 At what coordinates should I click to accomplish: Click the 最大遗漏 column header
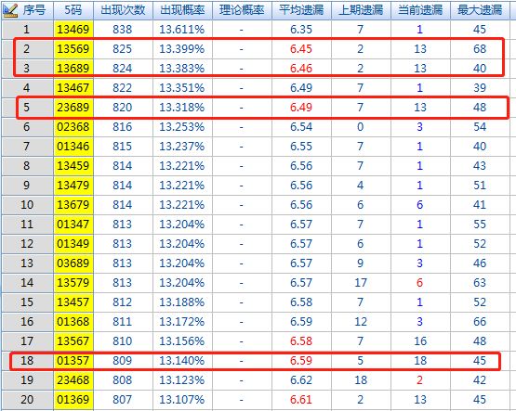[480, 10]
